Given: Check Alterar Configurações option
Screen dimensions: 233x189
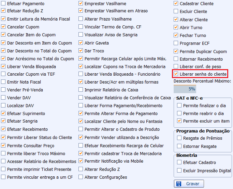Looking at the screenshot, I should coord(81,177).
